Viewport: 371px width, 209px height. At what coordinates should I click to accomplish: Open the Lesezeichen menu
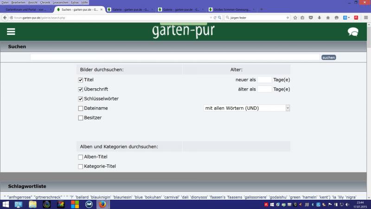click(x=60, y=2)
